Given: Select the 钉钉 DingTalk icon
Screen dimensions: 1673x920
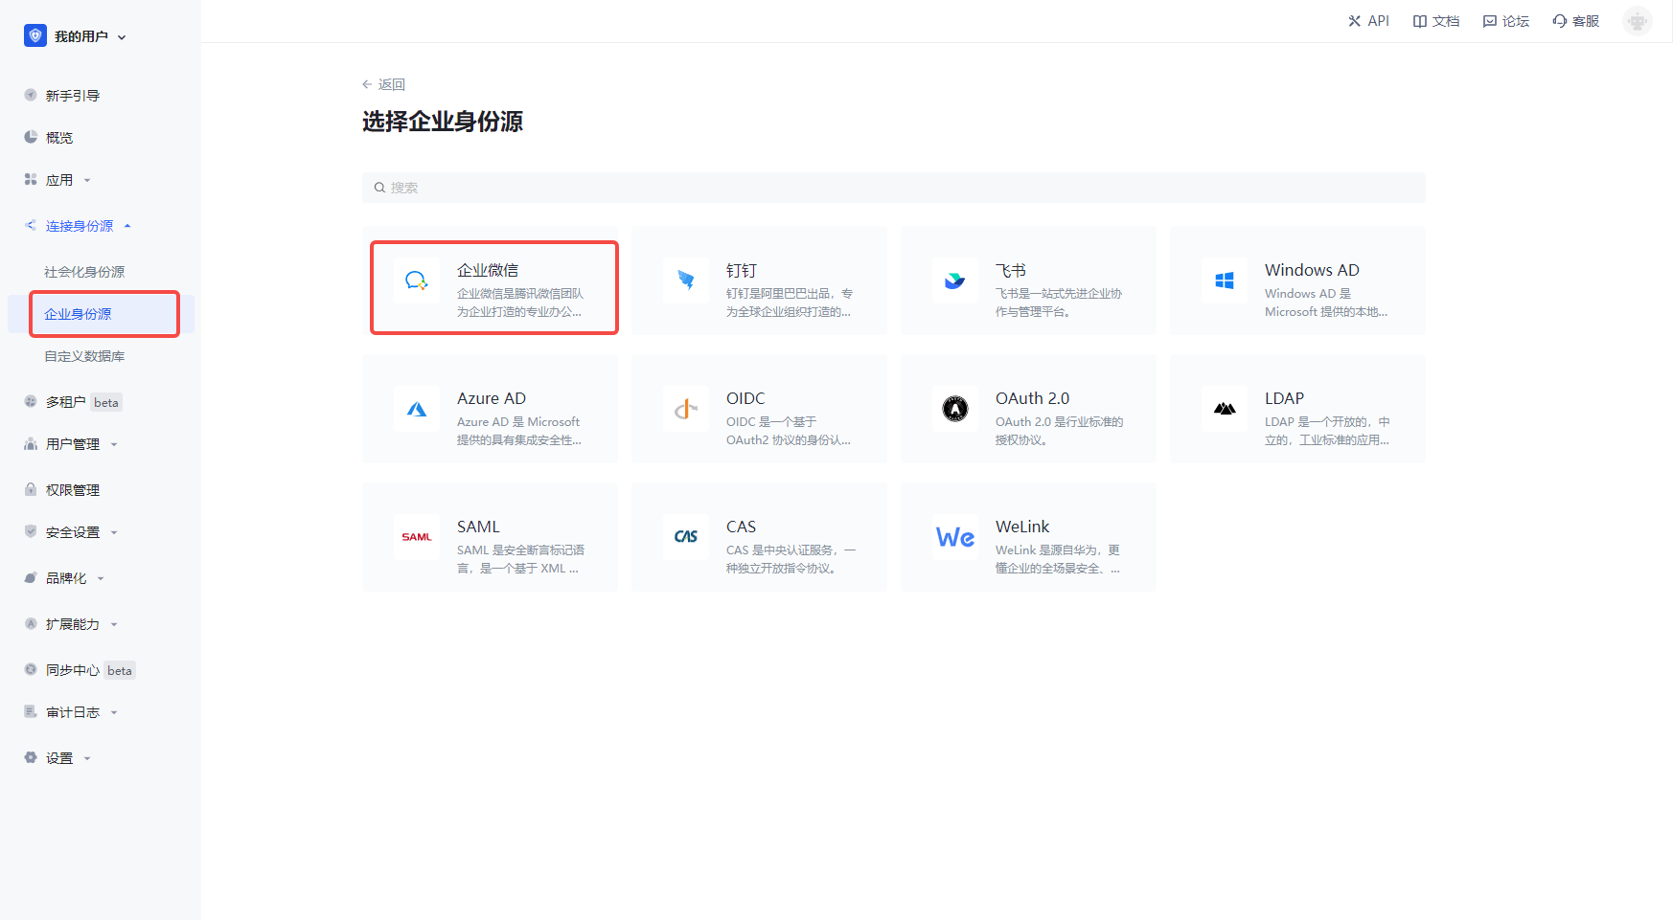Looking at the screenshot, I should (x=686, y=280).
